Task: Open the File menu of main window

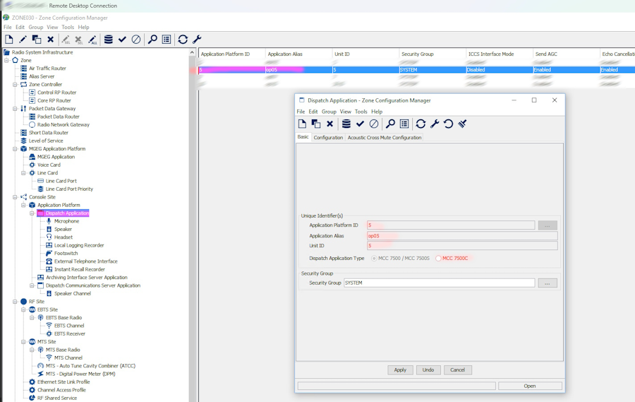Action: pyautogui.click(x=8, y=27)
